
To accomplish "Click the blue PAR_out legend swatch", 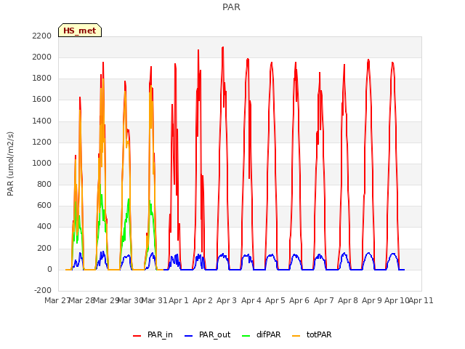I will pos(188,336).
